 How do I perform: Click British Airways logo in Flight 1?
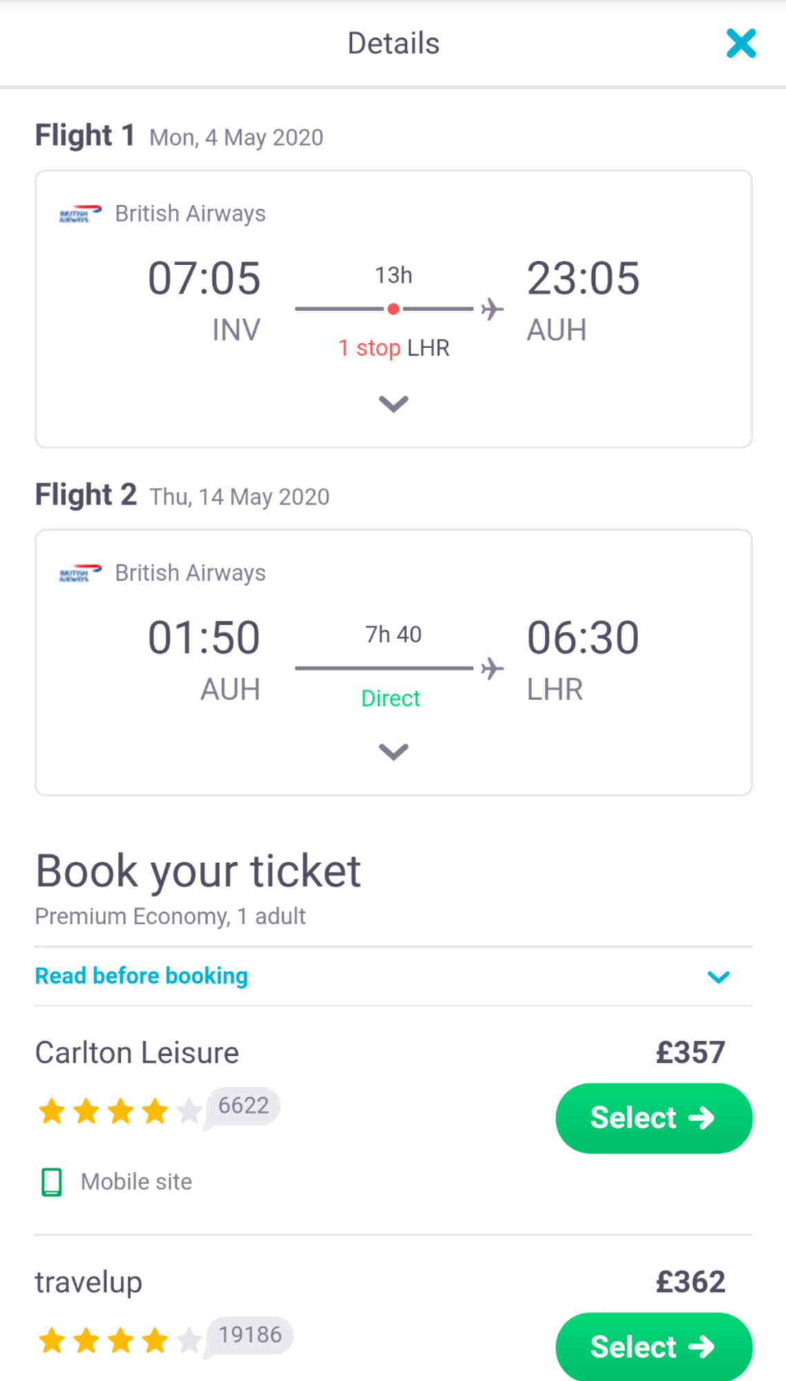point(80,214)
